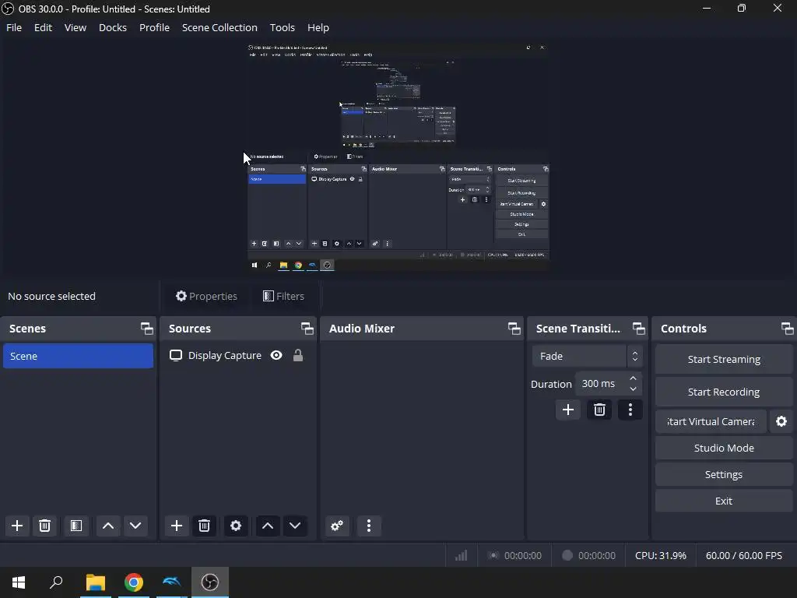Viewport: 797px width, 598px height.
Task: Click the No source selected label
Action: [x=52, y=296]
